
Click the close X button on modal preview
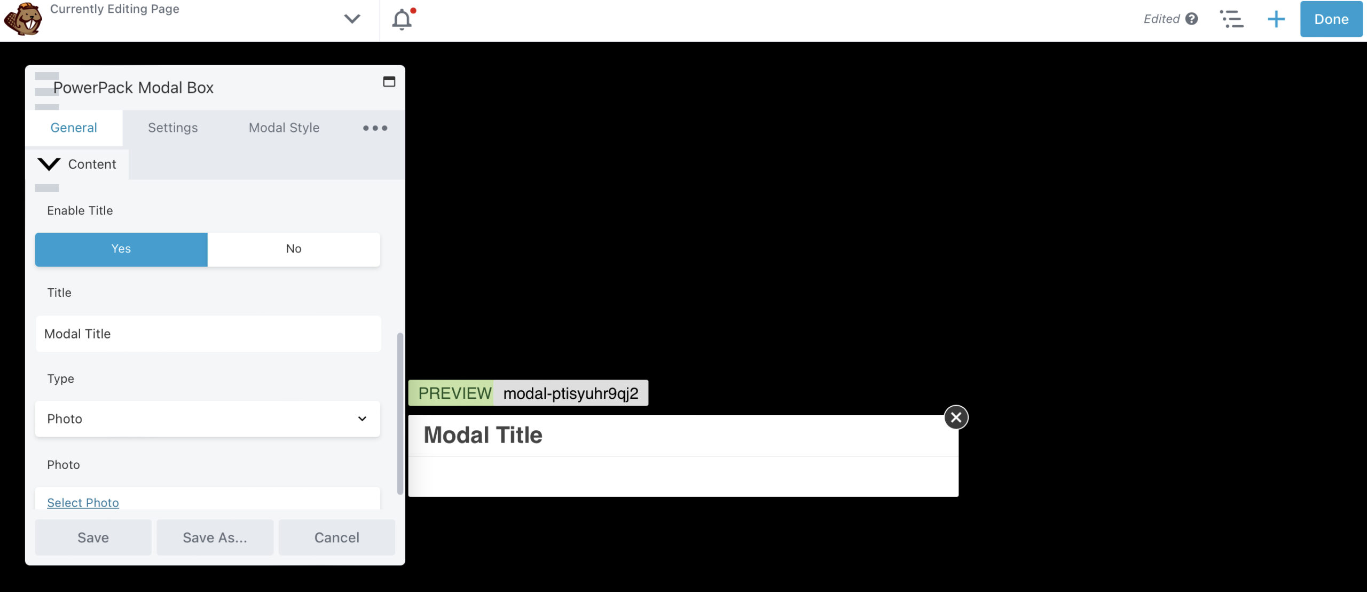956,417
